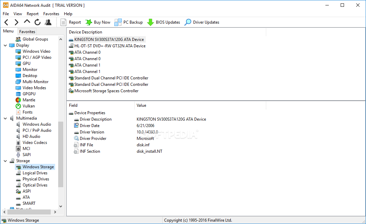Click the tree vertical scrollbar up arrow
366x224 pixels.
point(61,39)
